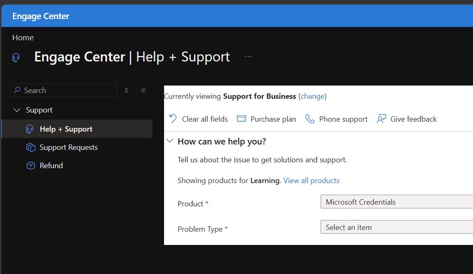Screen dimensions: 473x274
Task: Select Phone support in the toolbar
Action: pos(343,119)
